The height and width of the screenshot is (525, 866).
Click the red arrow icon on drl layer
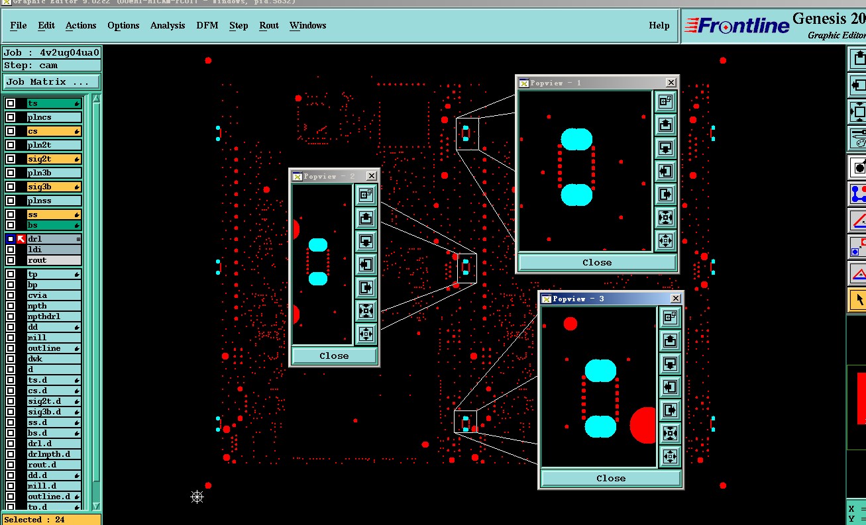pyautogui.click(x=21, y=239)
